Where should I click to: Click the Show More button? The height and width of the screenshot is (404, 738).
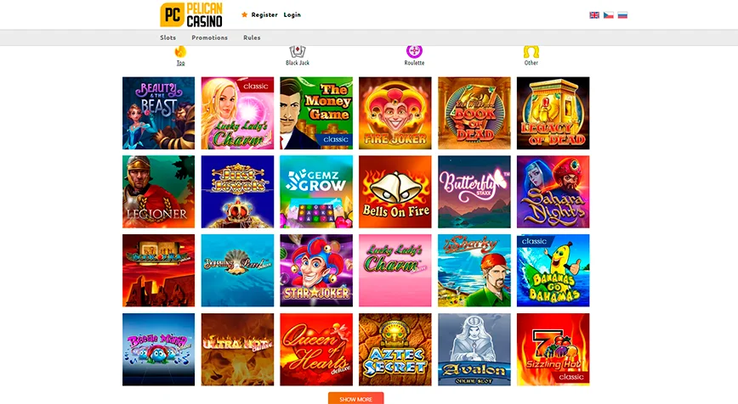point(355,398)
